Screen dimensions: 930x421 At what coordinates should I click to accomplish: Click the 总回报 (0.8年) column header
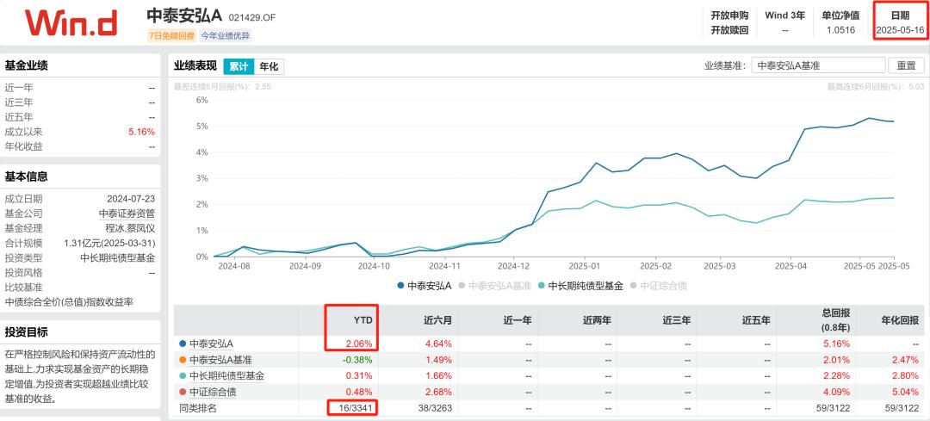(835, 320)
